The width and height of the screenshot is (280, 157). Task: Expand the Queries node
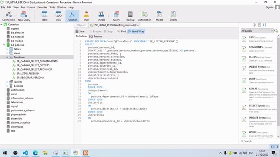(x=7, y=82)
